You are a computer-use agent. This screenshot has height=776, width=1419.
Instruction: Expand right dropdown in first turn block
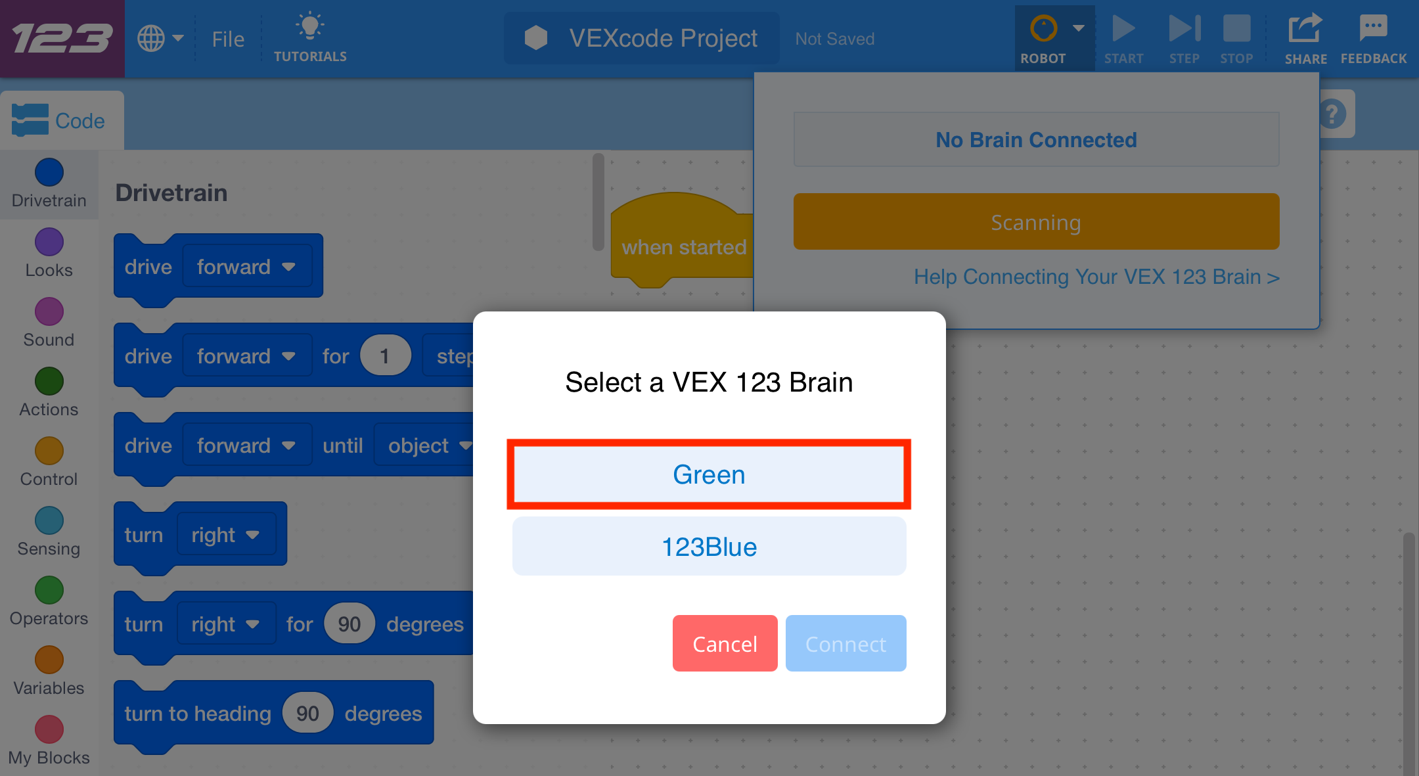pos(226,535)
